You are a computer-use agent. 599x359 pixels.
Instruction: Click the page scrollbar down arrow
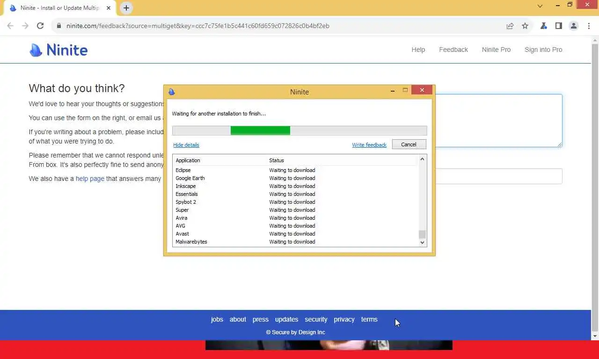coord(595,336)
